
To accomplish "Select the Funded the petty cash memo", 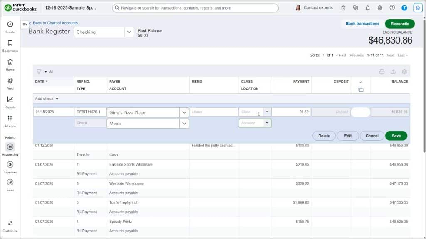I will pyautogui.click(x=213, y=146).
